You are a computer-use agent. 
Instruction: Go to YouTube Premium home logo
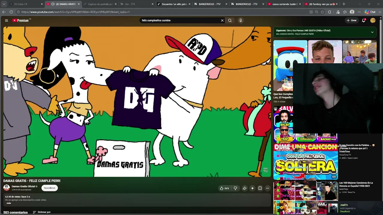[21, 20]
